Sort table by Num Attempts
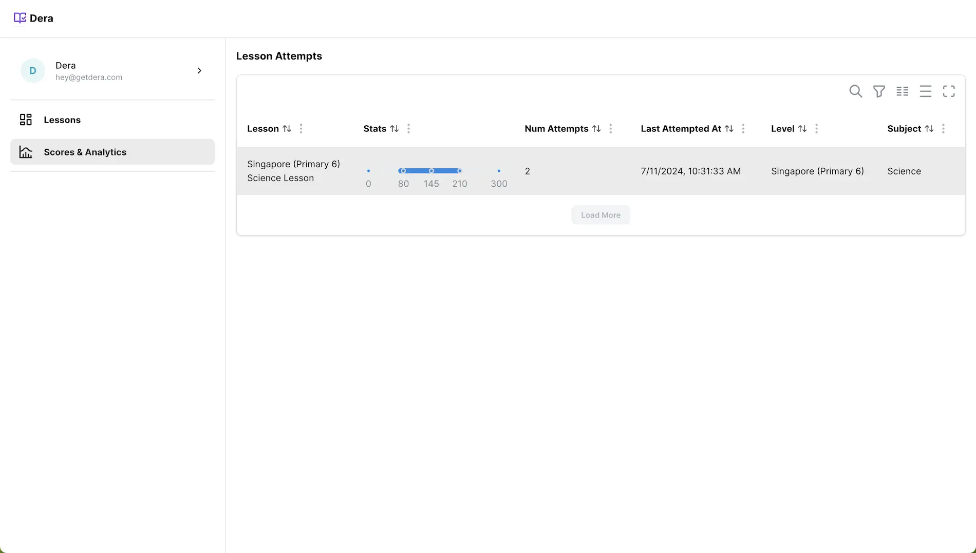This screenshot has width=976, height=553. coord(596,129)
